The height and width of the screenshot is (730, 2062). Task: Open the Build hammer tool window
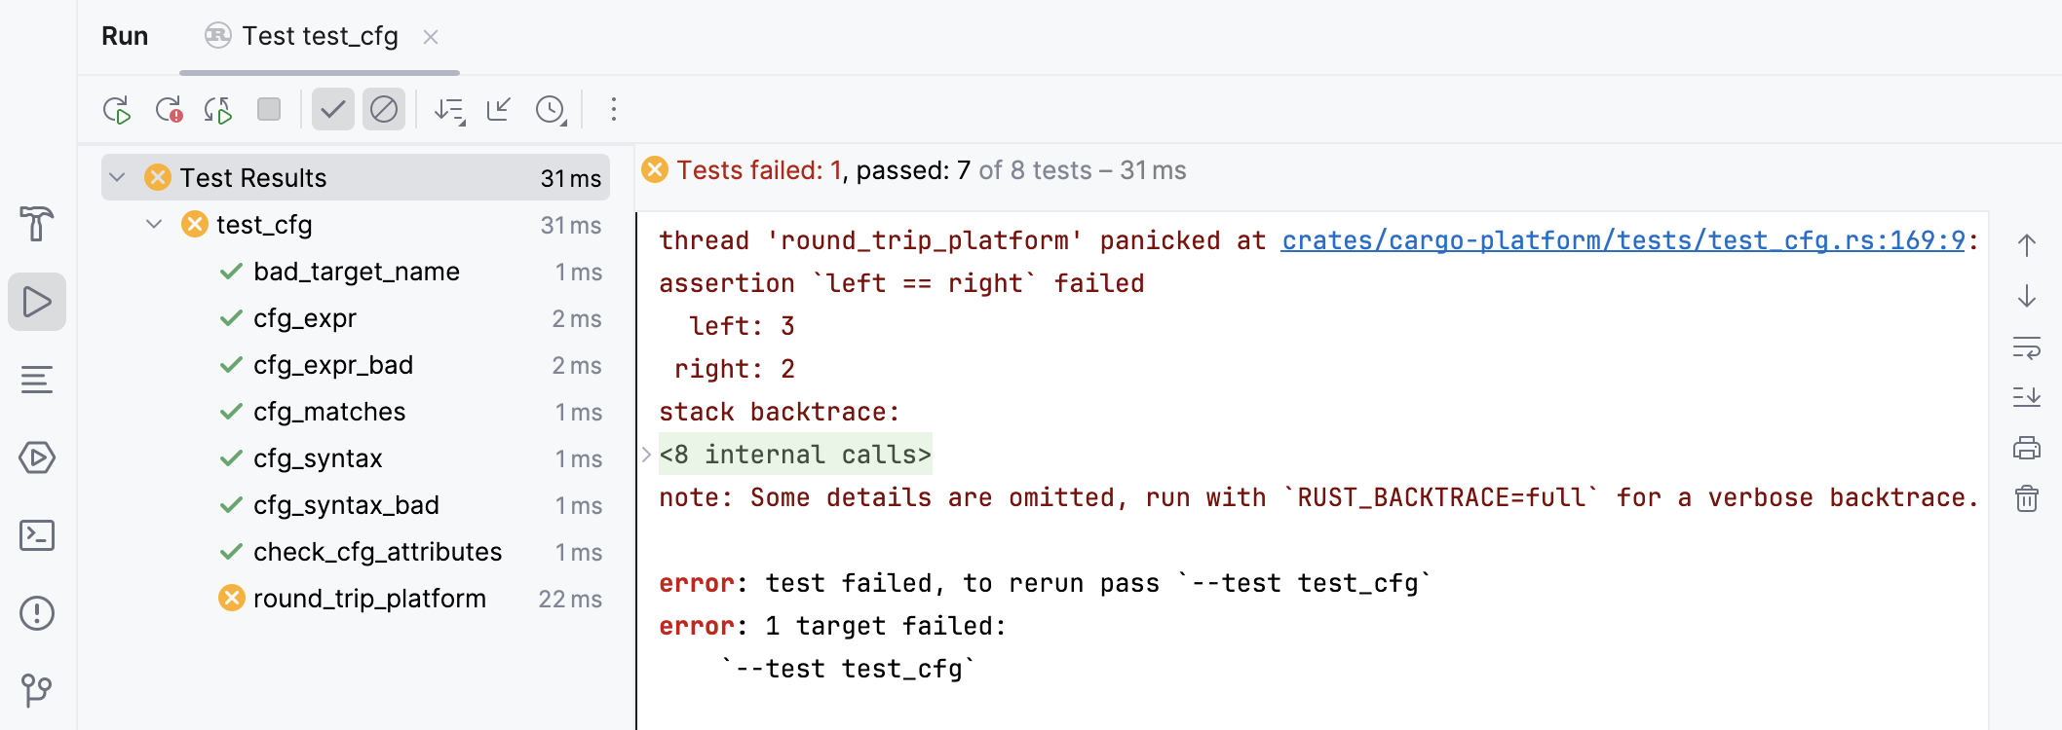coord(37,224)
